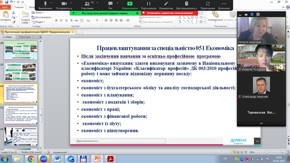Click the zoom out minus button
The image size is (290, 163).
[258, 152]
